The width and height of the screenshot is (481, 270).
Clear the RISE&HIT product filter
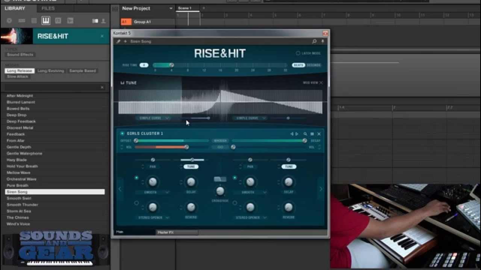[102, 36]
